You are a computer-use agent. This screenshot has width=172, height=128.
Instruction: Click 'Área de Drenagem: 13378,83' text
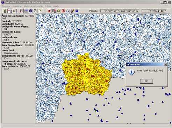(x=18, y=16)
